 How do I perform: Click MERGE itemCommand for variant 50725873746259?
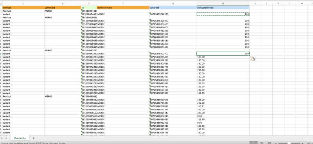123,14
